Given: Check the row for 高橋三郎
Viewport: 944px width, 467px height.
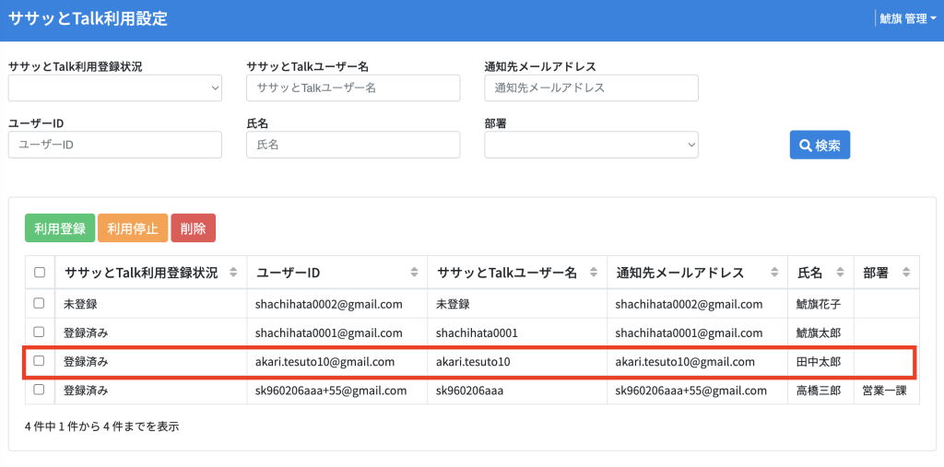Looking at the screenshot, I should click(39, 390).
